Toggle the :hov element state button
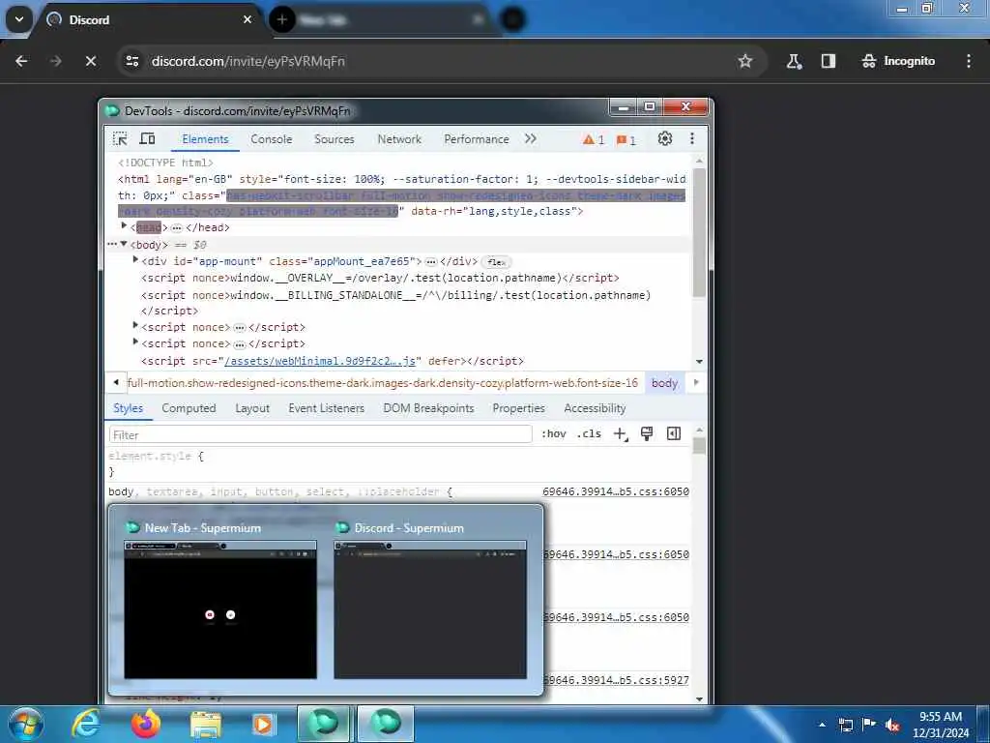 (554, 434)
